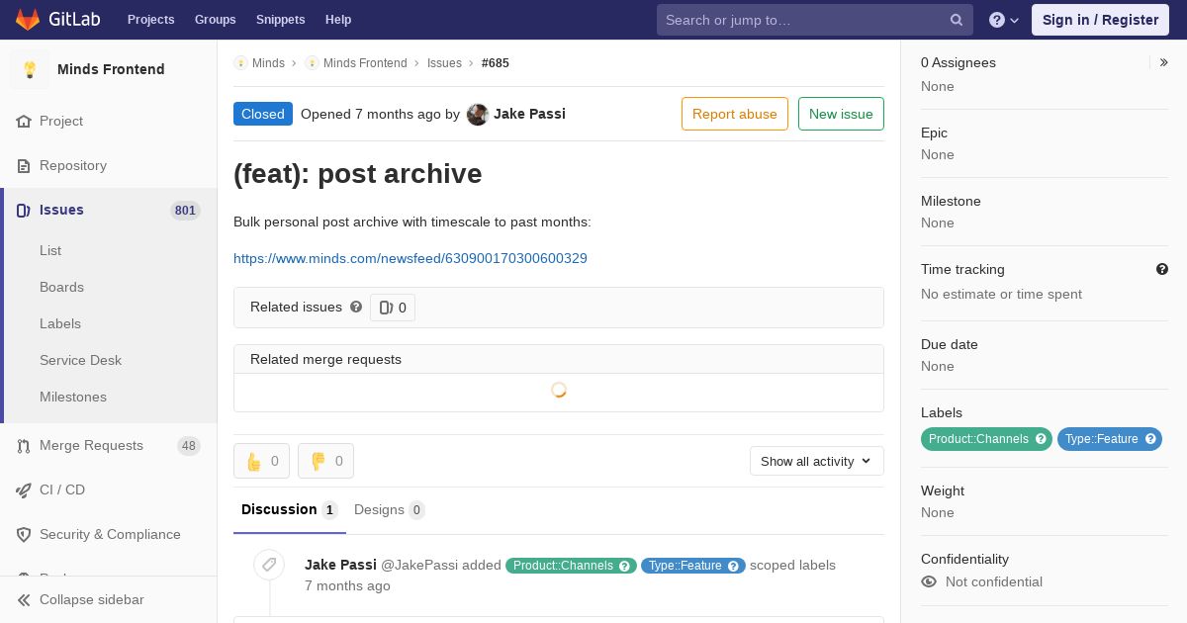1187x623 pixels.
Task: Click Sign in / Register
Action: [1100, 20]
